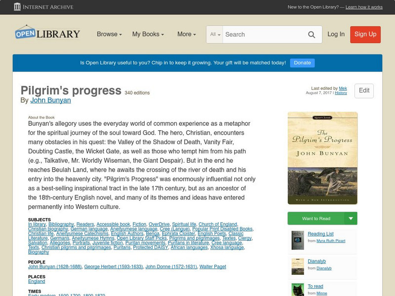This screenshot has width=395, height=296.
Task: Open the Learn how it works link
Action: coord(364,7)
